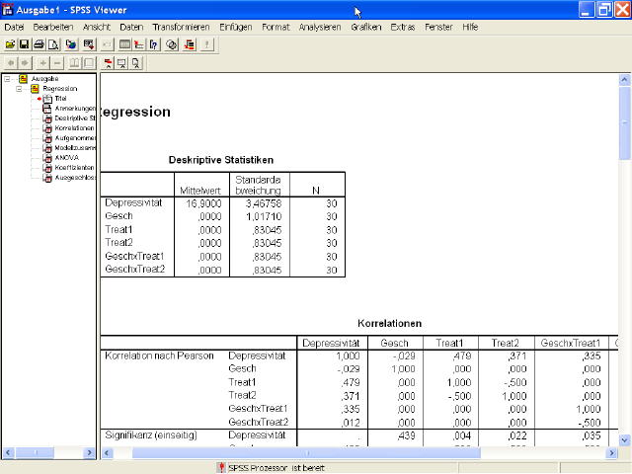632x474 pixels.
Task: Open the Fenster menu
Action: click(438, 27)
